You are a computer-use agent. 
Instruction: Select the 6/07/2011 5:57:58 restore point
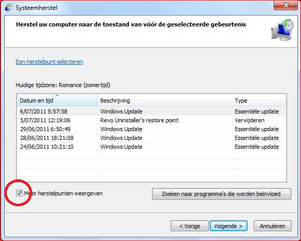point(151,111)
